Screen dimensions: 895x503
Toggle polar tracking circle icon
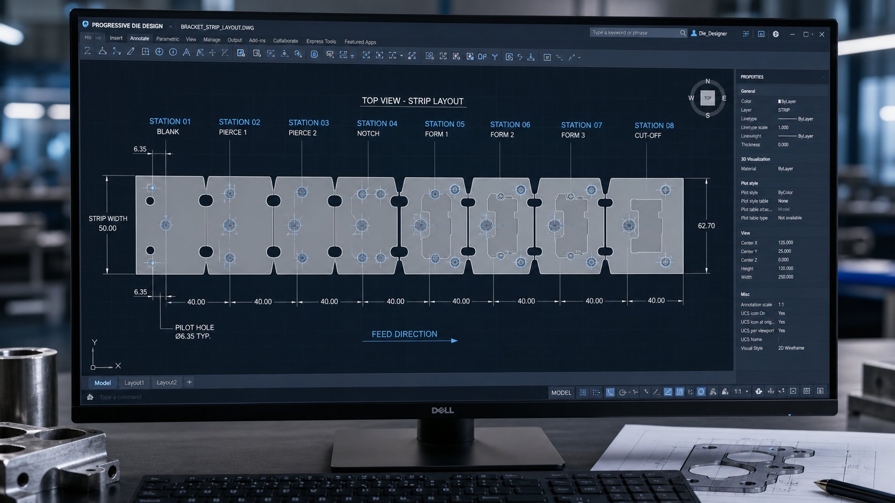tap(623, 392)
